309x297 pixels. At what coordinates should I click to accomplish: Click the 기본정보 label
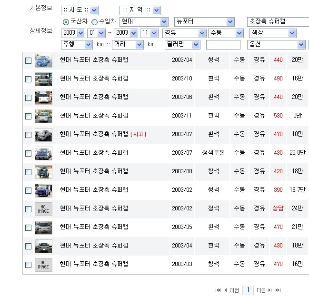(x=41, y=8)
